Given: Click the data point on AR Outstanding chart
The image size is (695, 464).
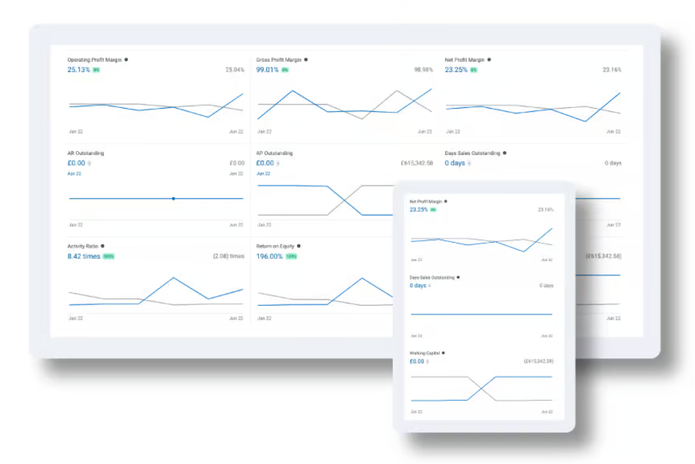Looking at the screenshot, I should (x=173, y=198).
